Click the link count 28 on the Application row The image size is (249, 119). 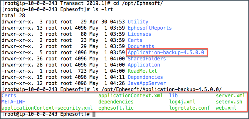coord(40,65)
